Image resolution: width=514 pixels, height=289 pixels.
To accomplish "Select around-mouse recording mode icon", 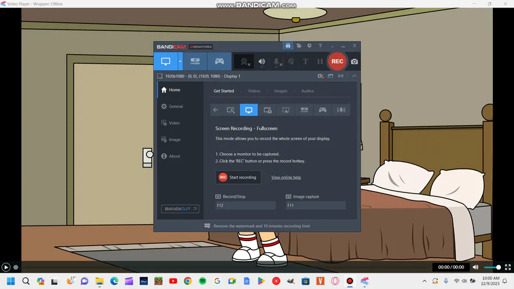I will (286, 110).
